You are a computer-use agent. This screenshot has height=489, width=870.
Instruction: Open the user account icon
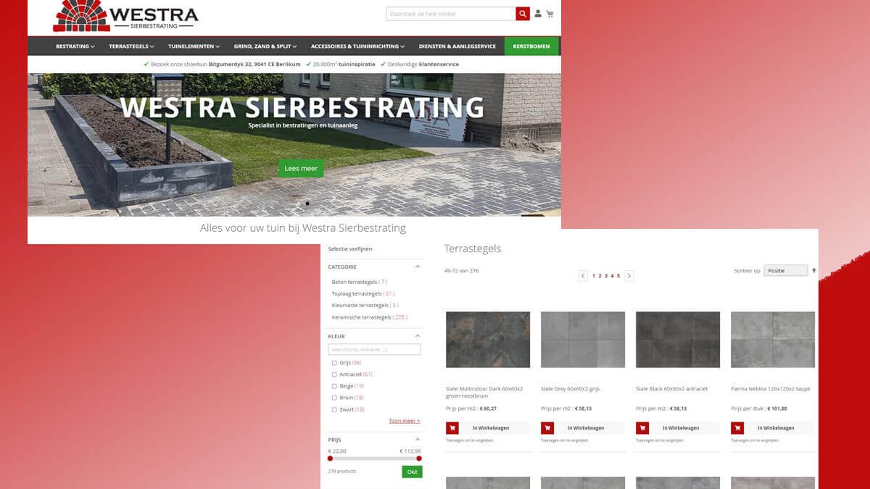click(538, 14)
